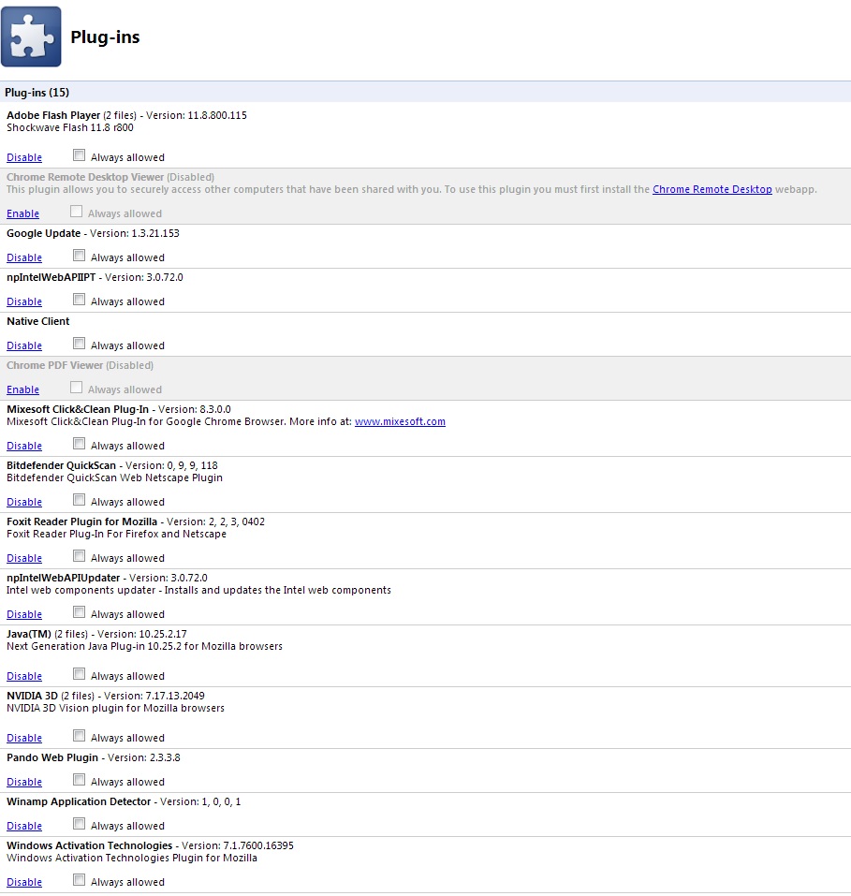
Task: Tick Always allowed for npIntelWebAPIIPT
Action: 79,299
